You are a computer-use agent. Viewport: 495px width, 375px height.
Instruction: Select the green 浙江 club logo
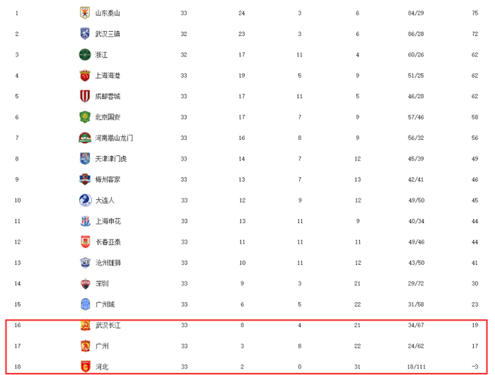point(85,54)
